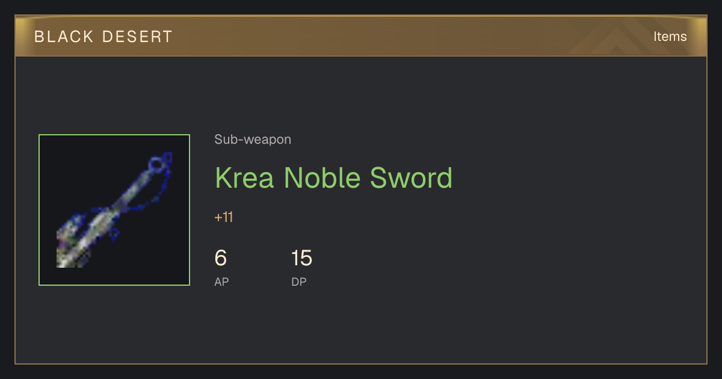Image resolution: width=722 pixels, height=379 pixels.
Task: Select the Krea Noble Sword item name
Action: point(333,178)
